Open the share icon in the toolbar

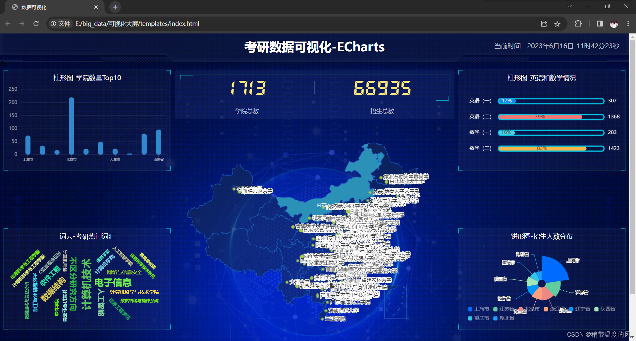[544, 24]
